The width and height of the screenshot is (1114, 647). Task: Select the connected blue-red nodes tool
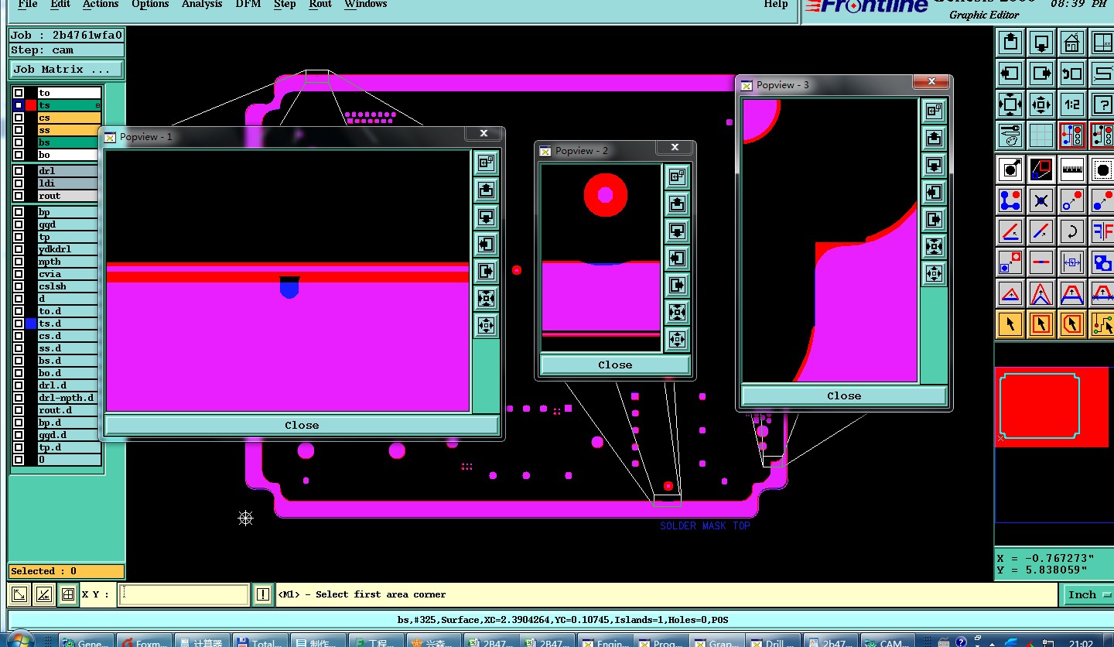point(1010,200)
